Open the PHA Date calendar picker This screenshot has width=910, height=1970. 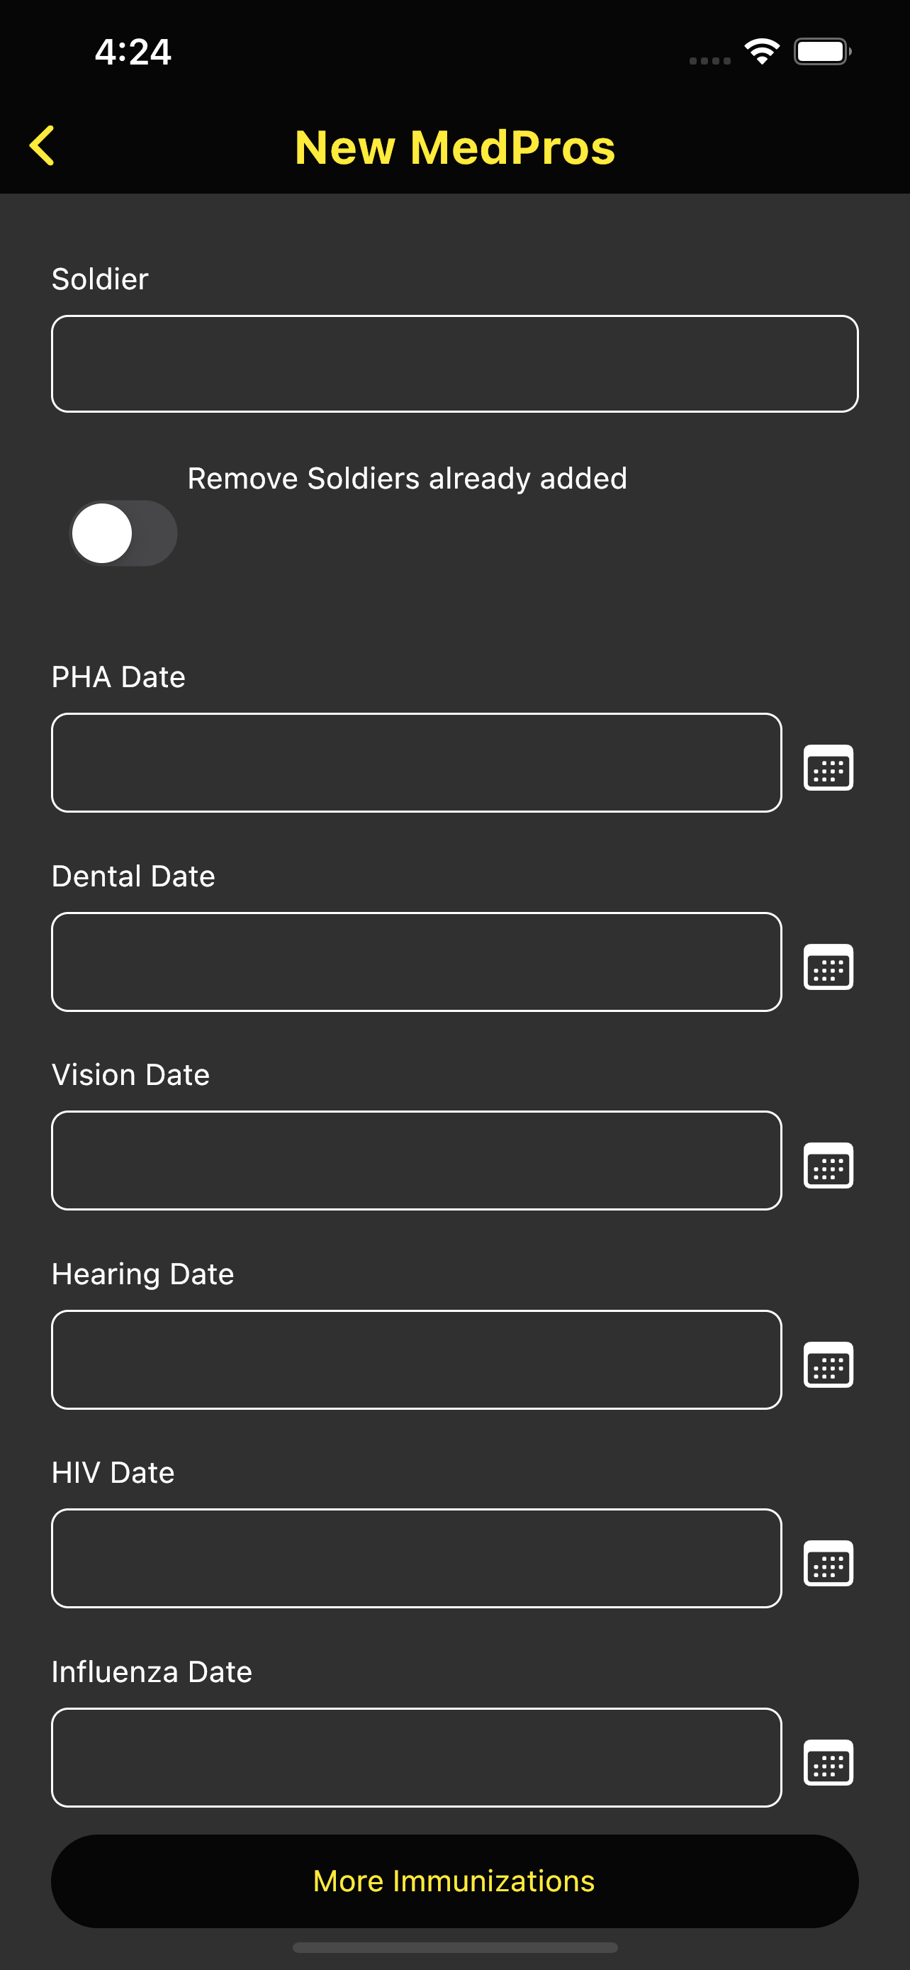[x=828, y=767]
